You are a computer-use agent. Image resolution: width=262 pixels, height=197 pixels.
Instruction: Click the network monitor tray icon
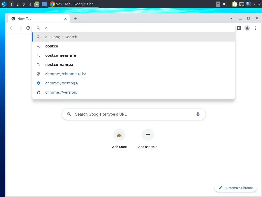point(242,4)
